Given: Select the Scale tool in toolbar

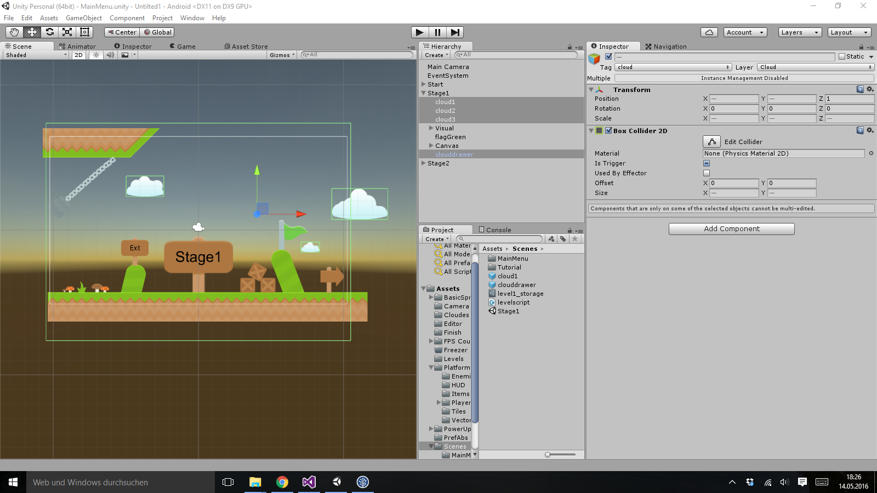Looking at the screenshot, I should pyautogui.click(x=67, y=32).
